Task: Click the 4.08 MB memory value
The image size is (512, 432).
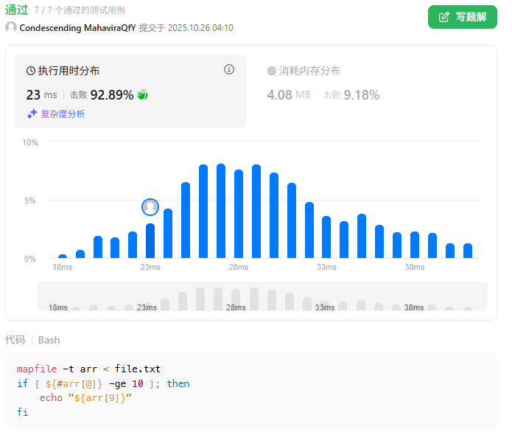Action: click(x=288, y=94)
